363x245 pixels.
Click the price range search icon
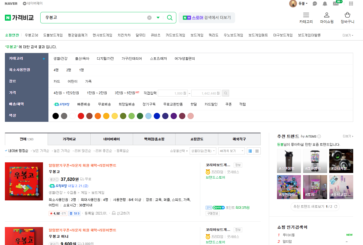226,93
